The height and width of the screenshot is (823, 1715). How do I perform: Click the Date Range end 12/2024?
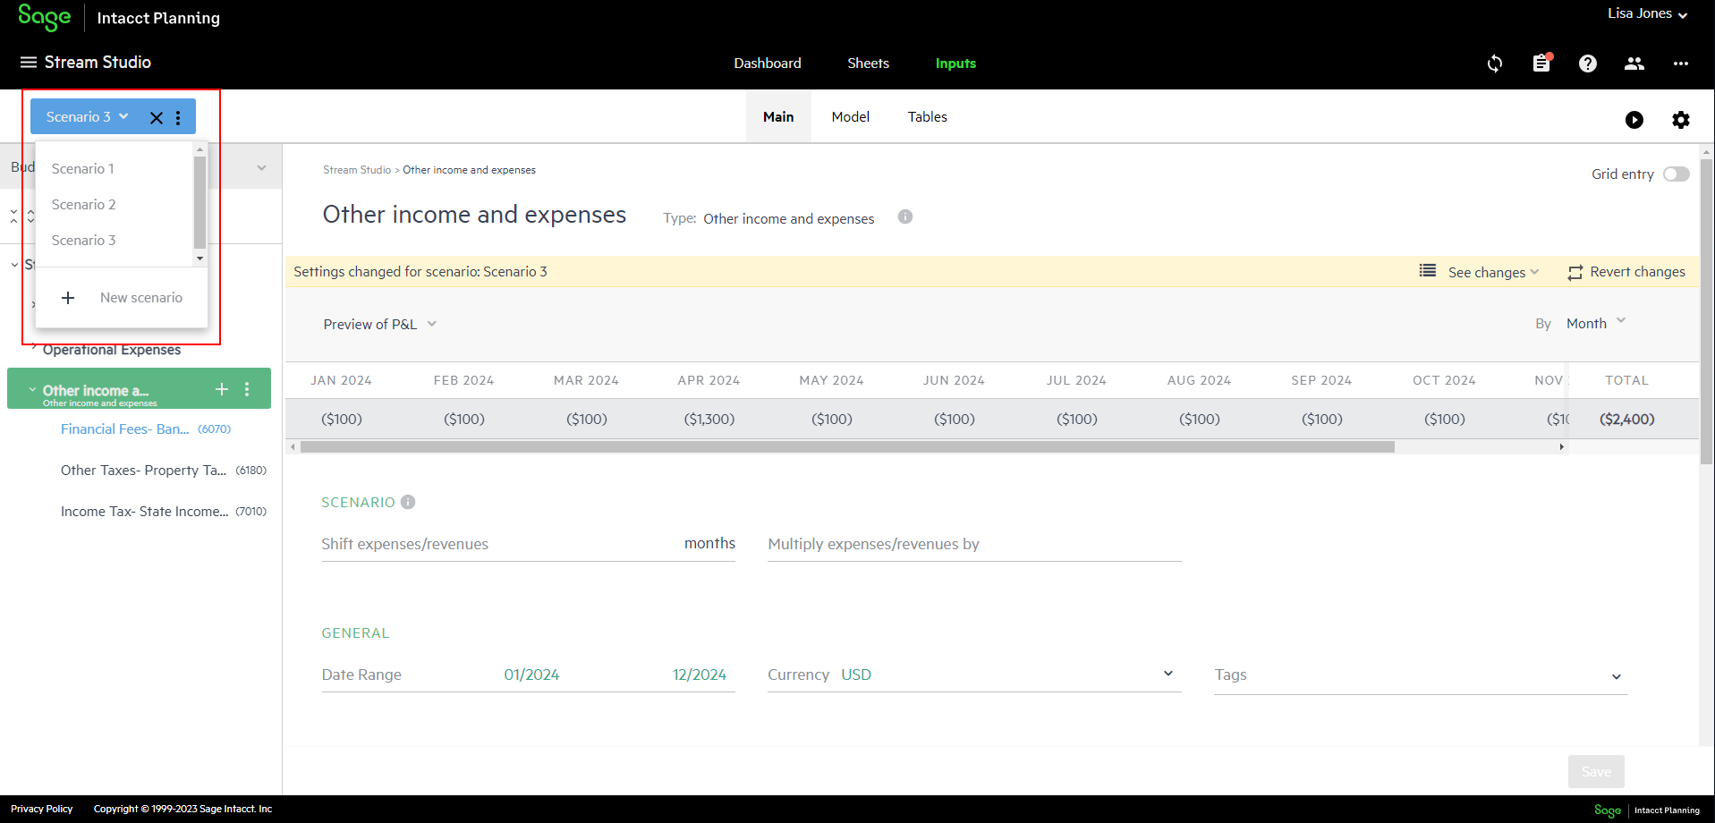700,675
